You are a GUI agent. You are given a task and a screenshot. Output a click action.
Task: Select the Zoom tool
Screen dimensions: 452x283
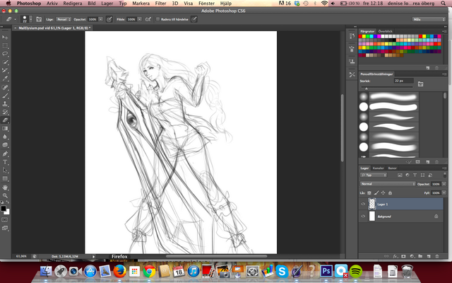[5, 195]
